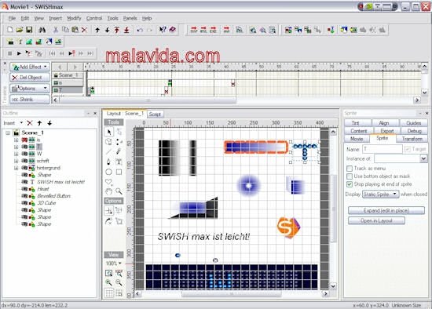Click the Move down arrow in Outline

[x=49, y=123]
